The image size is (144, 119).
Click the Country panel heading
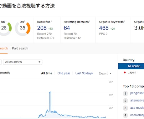[x=128, y=60]
